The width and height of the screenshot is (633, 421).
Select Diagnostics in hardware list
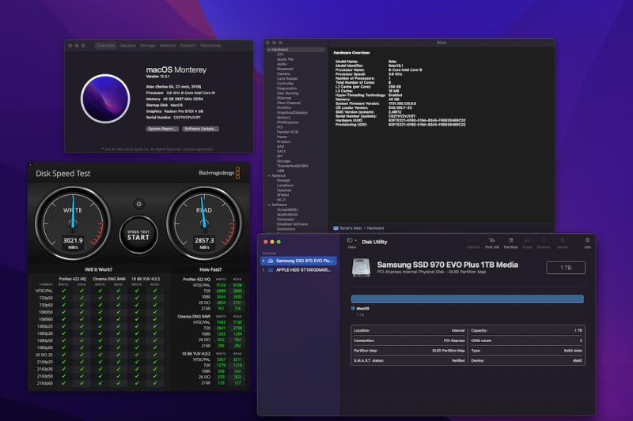click(x=286, y=88)
